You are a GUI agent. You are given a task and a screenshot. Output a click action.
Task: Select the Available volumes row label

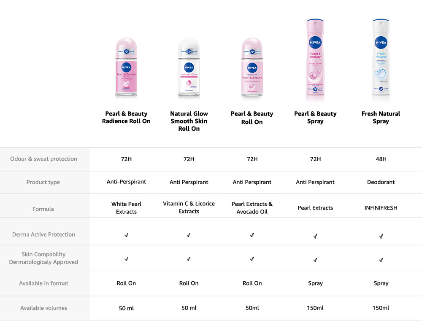click(x=44, y=308)
